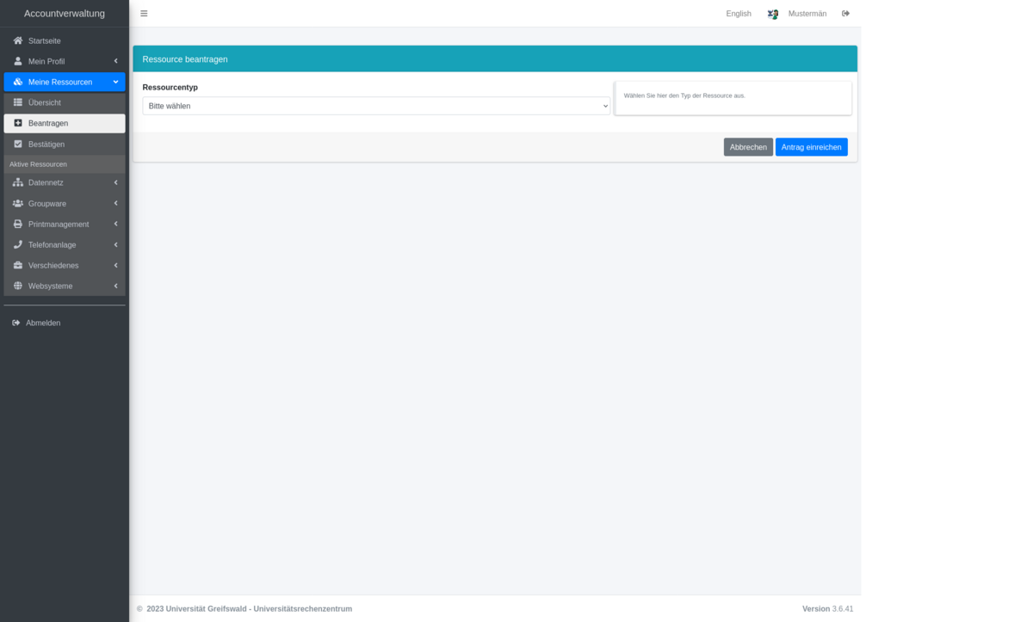Image resolution: width=1033 pixels, height=622 pixels.
Task: Click the Startseite home icon
Action: (x=18, y=40)
